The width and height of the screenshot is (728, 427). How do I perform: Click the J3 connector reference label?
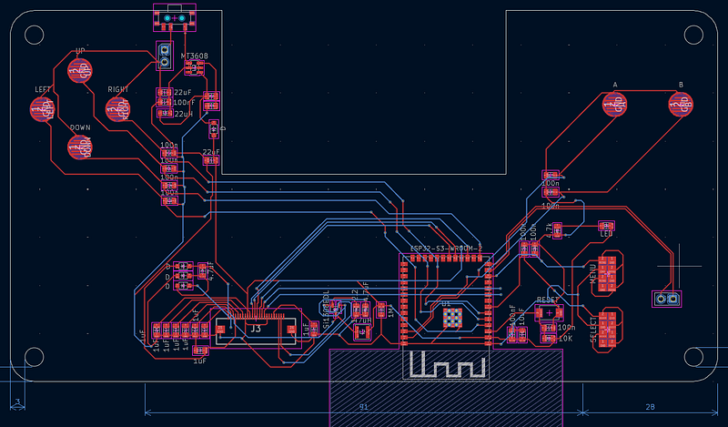point(256,329)
